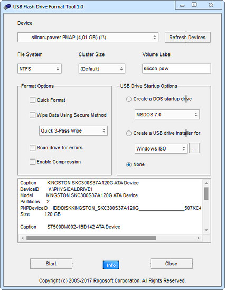Enable the Quick Format checkbox

click(x=33, y=100)
